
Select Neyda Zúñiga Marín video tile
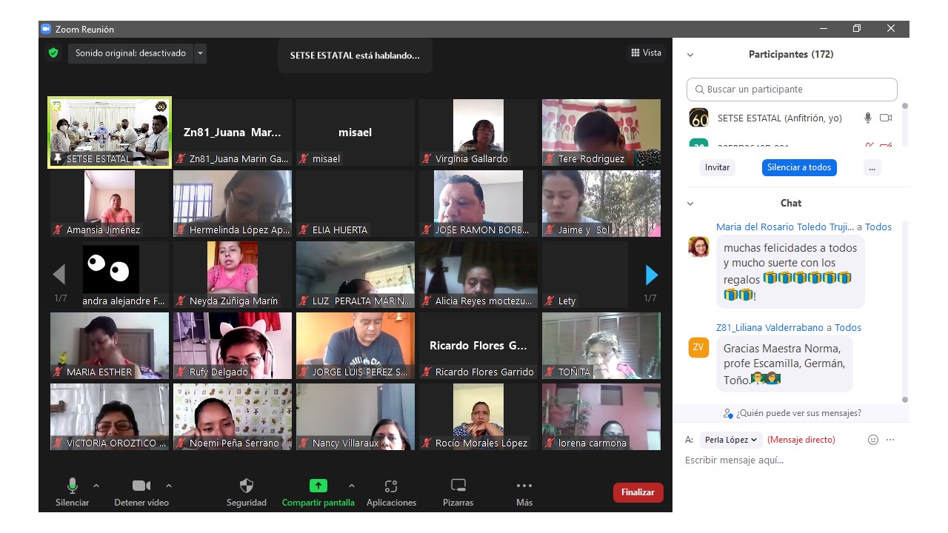click(x=233, y=275)
